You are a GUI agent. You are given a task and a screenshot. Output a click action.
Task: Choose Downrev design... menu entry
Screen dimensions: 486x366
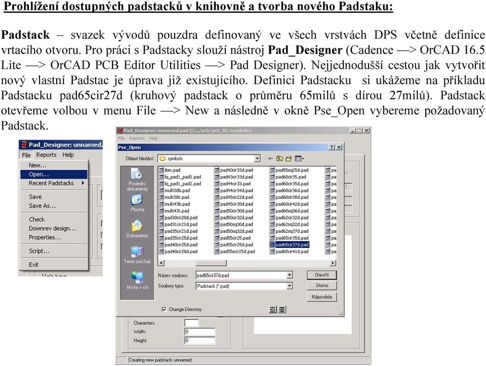click(54, 228)
